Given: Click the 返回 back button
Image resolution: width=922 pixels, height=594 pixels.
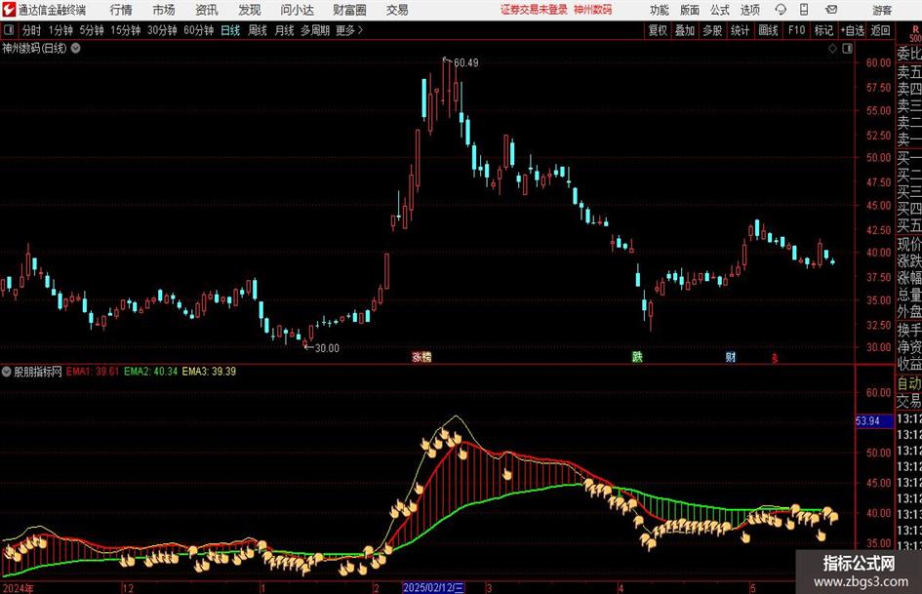Looking at the screenshot, I should coord(880,30).
